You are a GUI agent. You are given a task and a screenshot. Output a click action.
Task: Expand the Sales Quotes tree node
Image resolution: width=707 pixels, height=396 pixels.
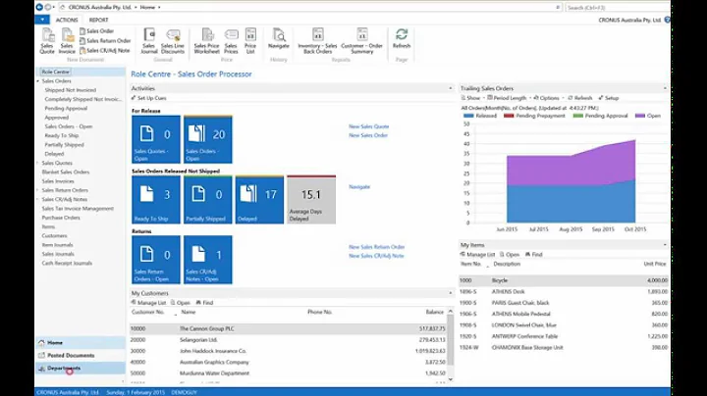[x=38, y=163]
